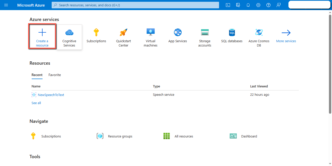Open Subscriptions key icon in Azure services
Viewport: 332px width, 166px height.
96,32
